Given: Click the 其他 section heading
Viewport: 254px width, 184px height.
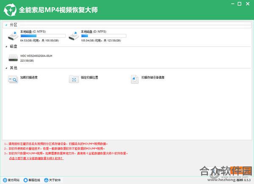Looking at the screenshot, I should pos(14,68).
